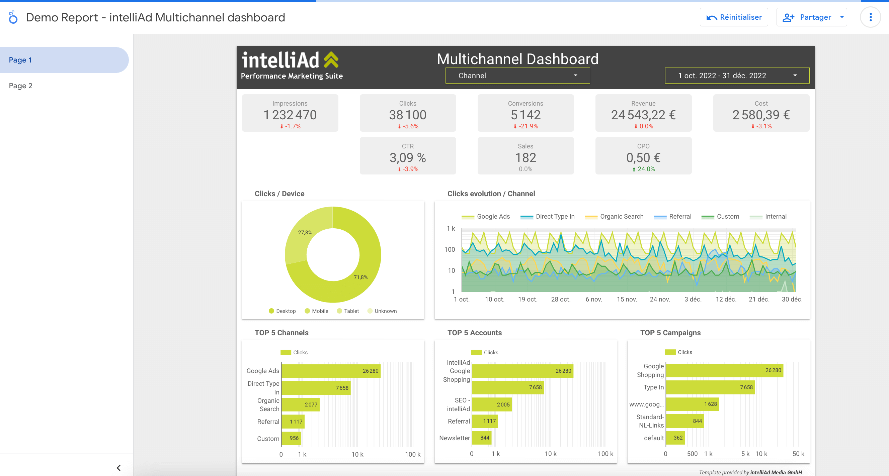889x476 pixels.
Task: Click the Sales scorecard 182
Action: click(x=525, y=156)
